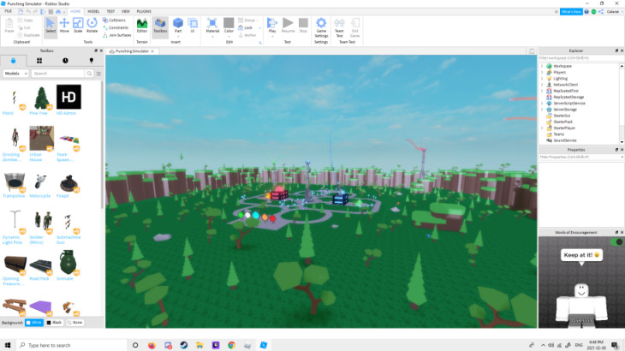Switch to the MODEL ribbon tab
Viewport: 625px width, 351px height.
point(93,11)
